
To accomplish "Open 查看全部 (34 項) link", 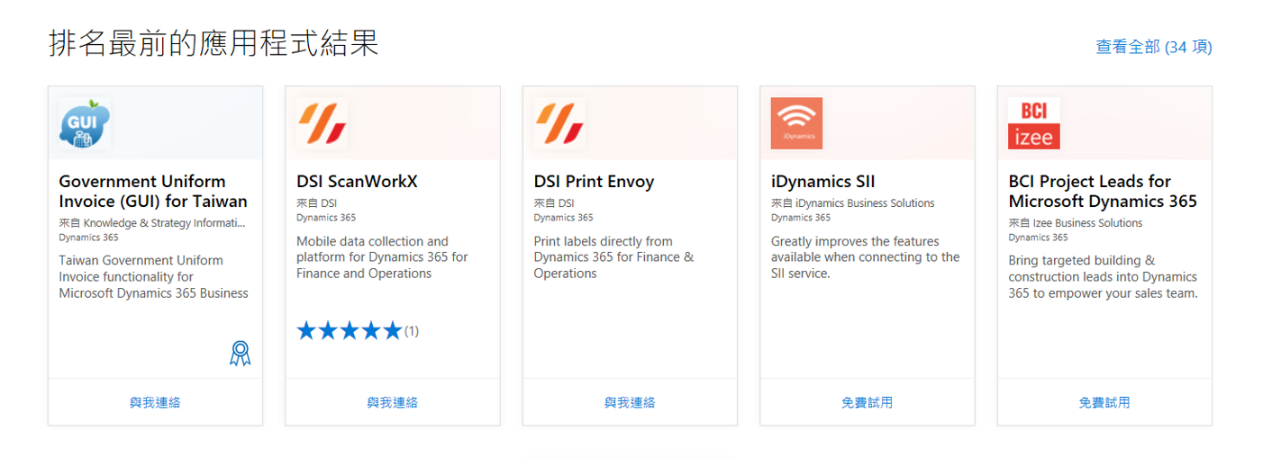I will 1154,47.
